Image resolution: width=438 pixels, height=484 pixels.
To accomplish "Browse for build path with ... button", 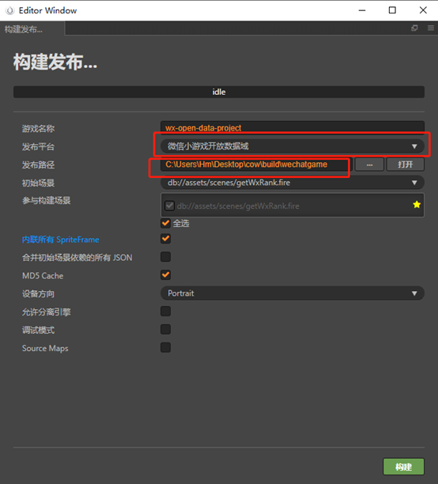I will click(x=369, y=164).
